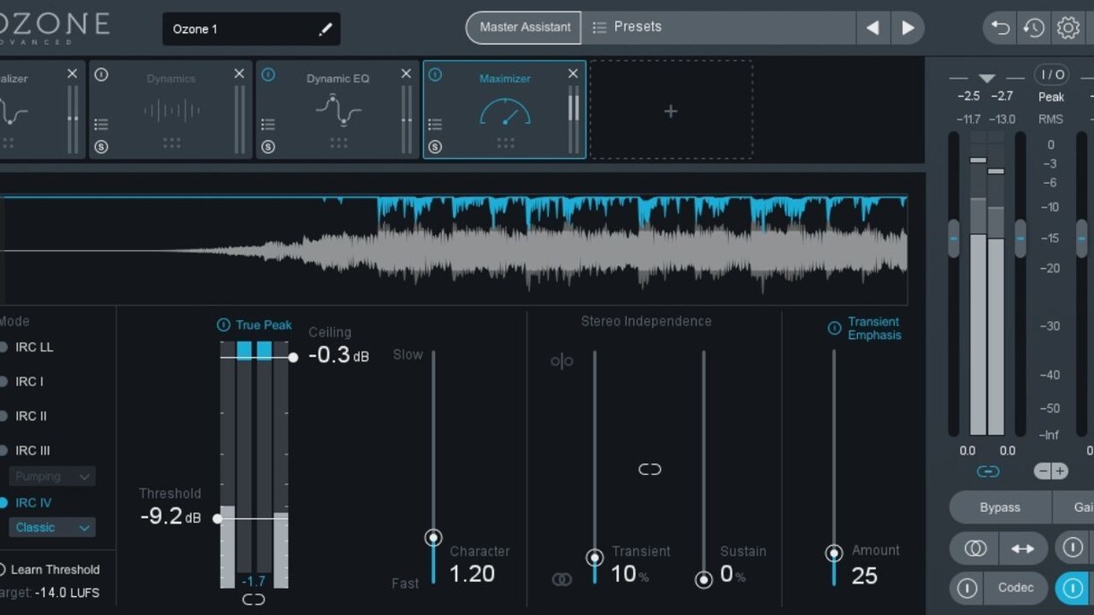Viewport: 1094px width, 615px height.
Task: Load the next preset with the right arrow
Action: [x=907, y=28]
